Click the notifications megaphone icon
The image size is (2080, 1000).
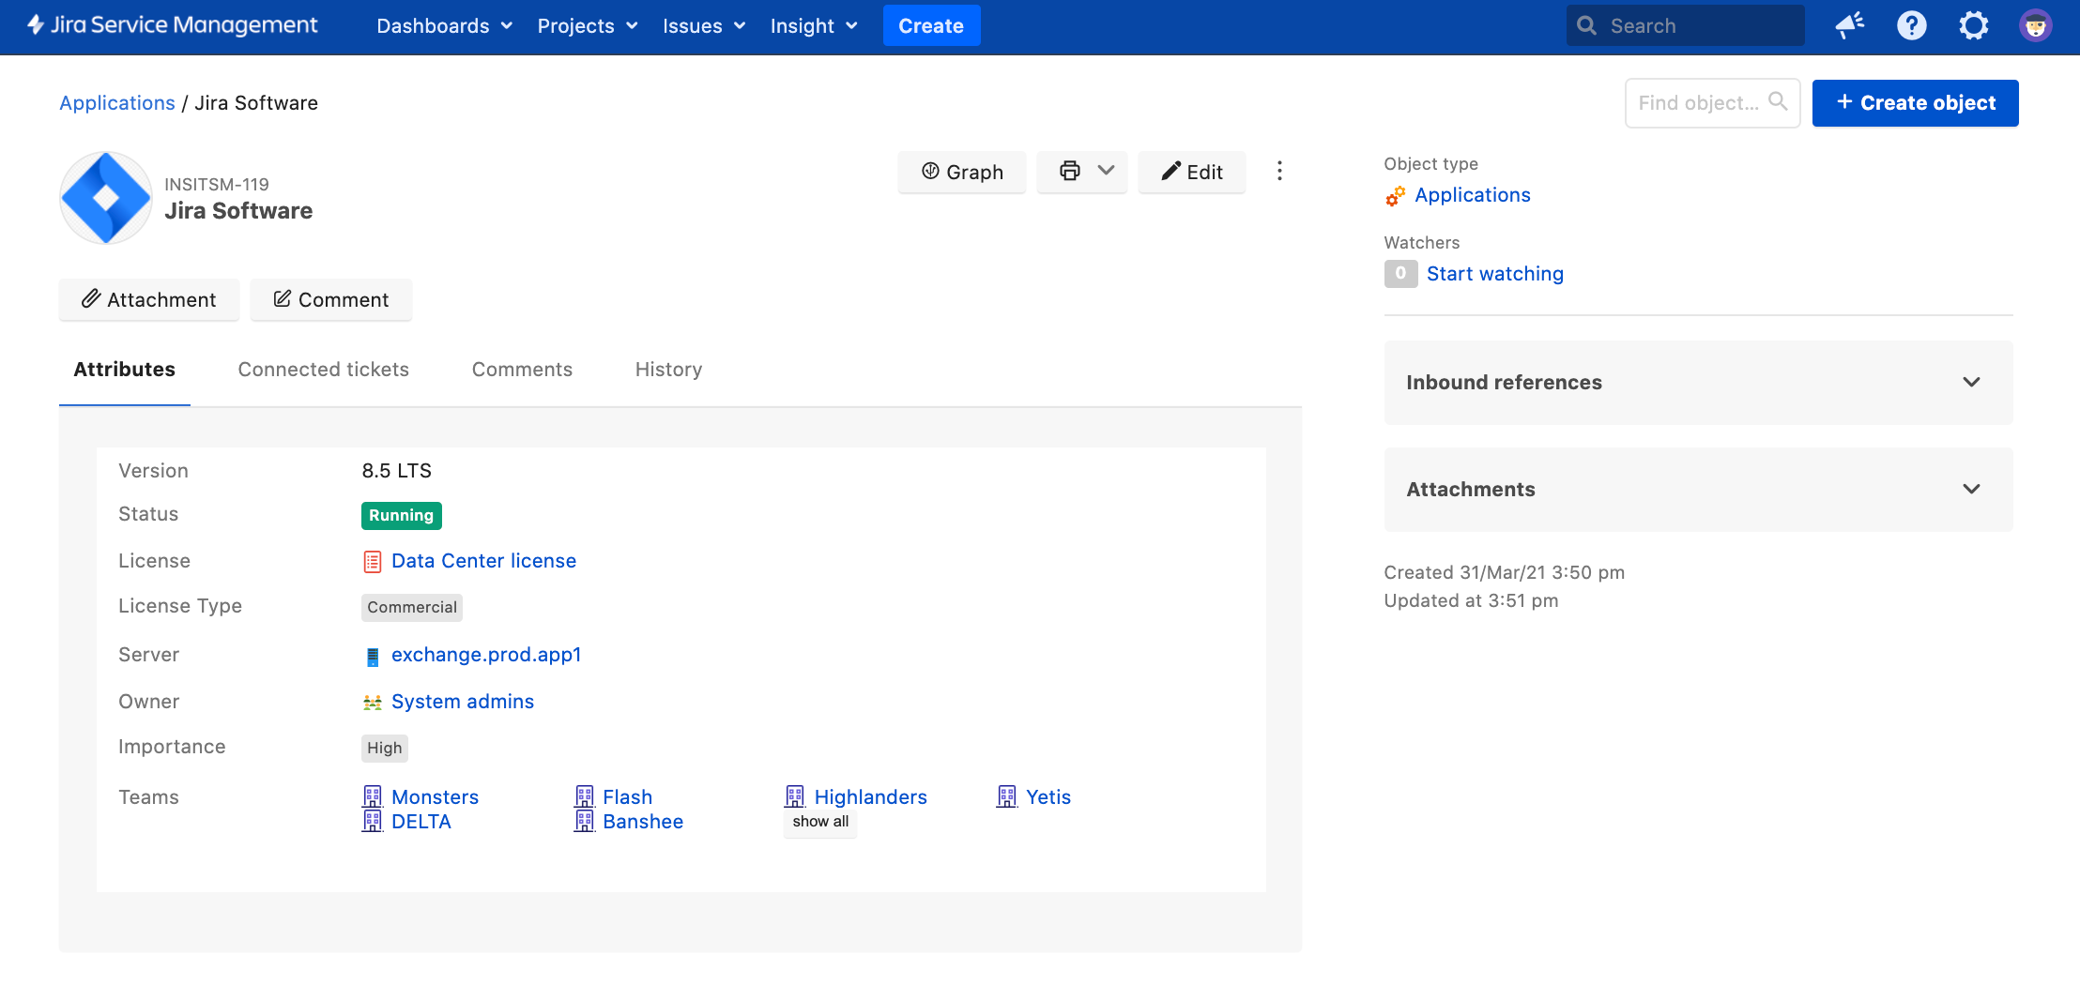1849,25
